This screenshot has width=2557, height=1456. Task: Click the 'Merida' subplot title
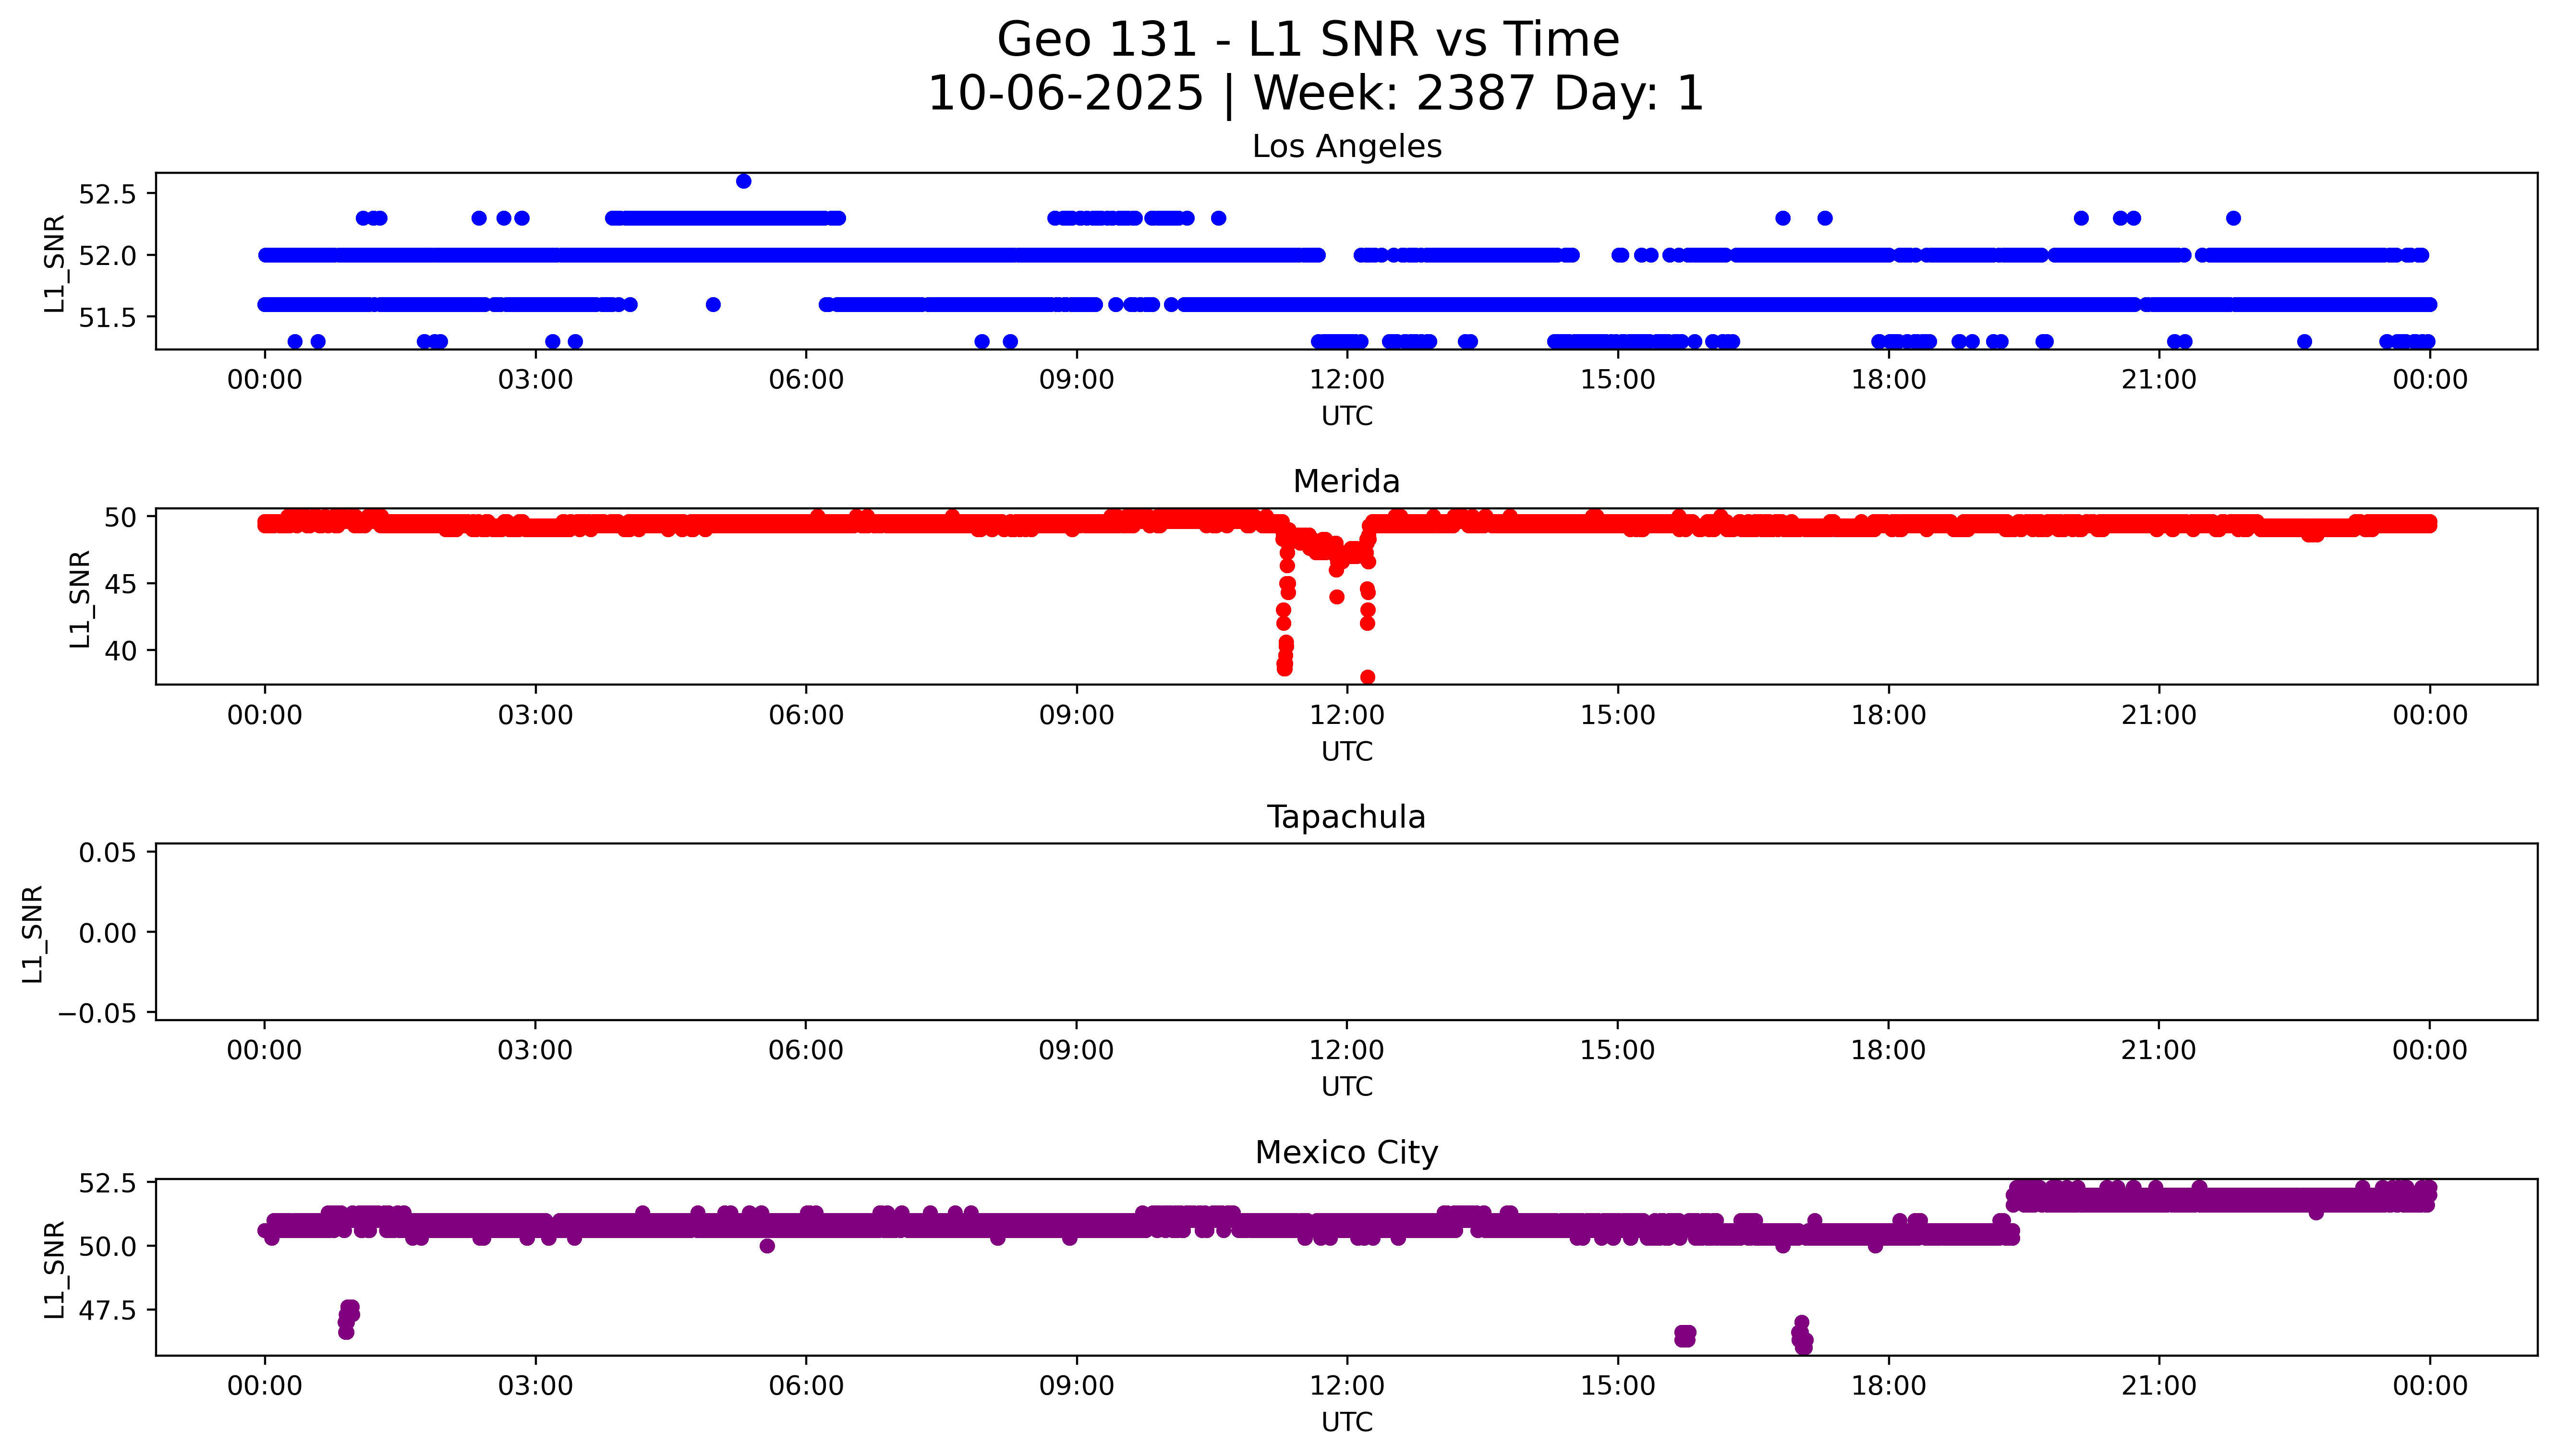click(x=1346, y=482)
